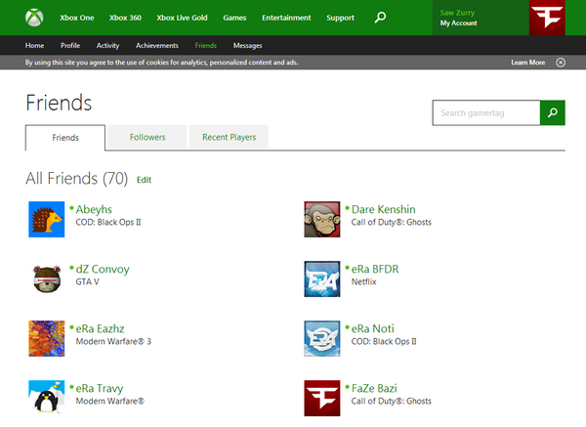Open eRa Travy penguin avatar
The width and height of the screenshot is (586, 427).
coord(46,399)
